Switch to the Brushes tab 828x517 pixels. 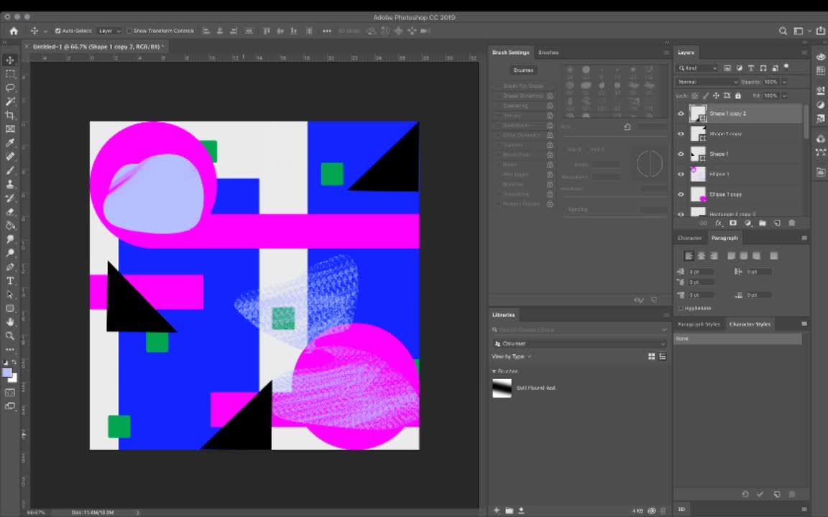click(548, 52)
